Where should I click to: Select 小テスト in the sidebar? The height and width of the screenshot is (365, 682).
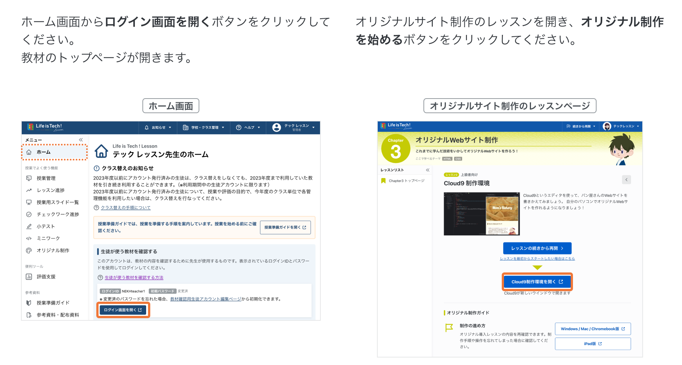[x=45, y=226]
